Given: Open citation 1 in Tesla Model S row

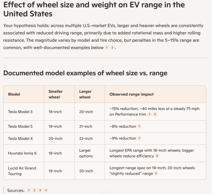Looking at the screenshot, I should click(x=139, y=126).
